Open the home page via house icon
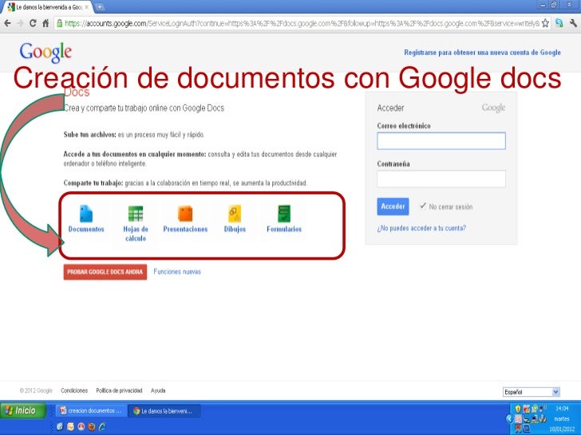The width and height of the screenshot is (581, 435). 45,23
